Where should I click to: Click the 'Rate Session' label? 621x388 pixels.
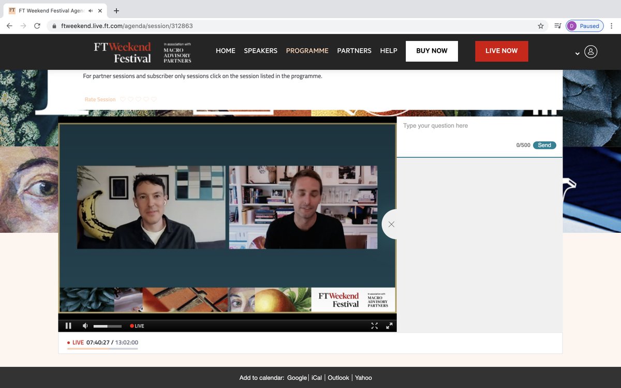100,99
